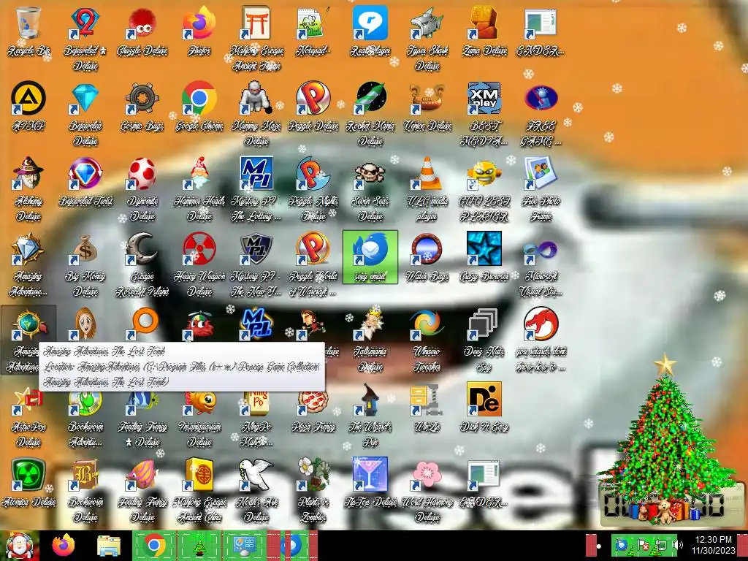The image size is (748, 561).
Task: Click the Christmas tree app taskbar button
Action: pos(199,545)
